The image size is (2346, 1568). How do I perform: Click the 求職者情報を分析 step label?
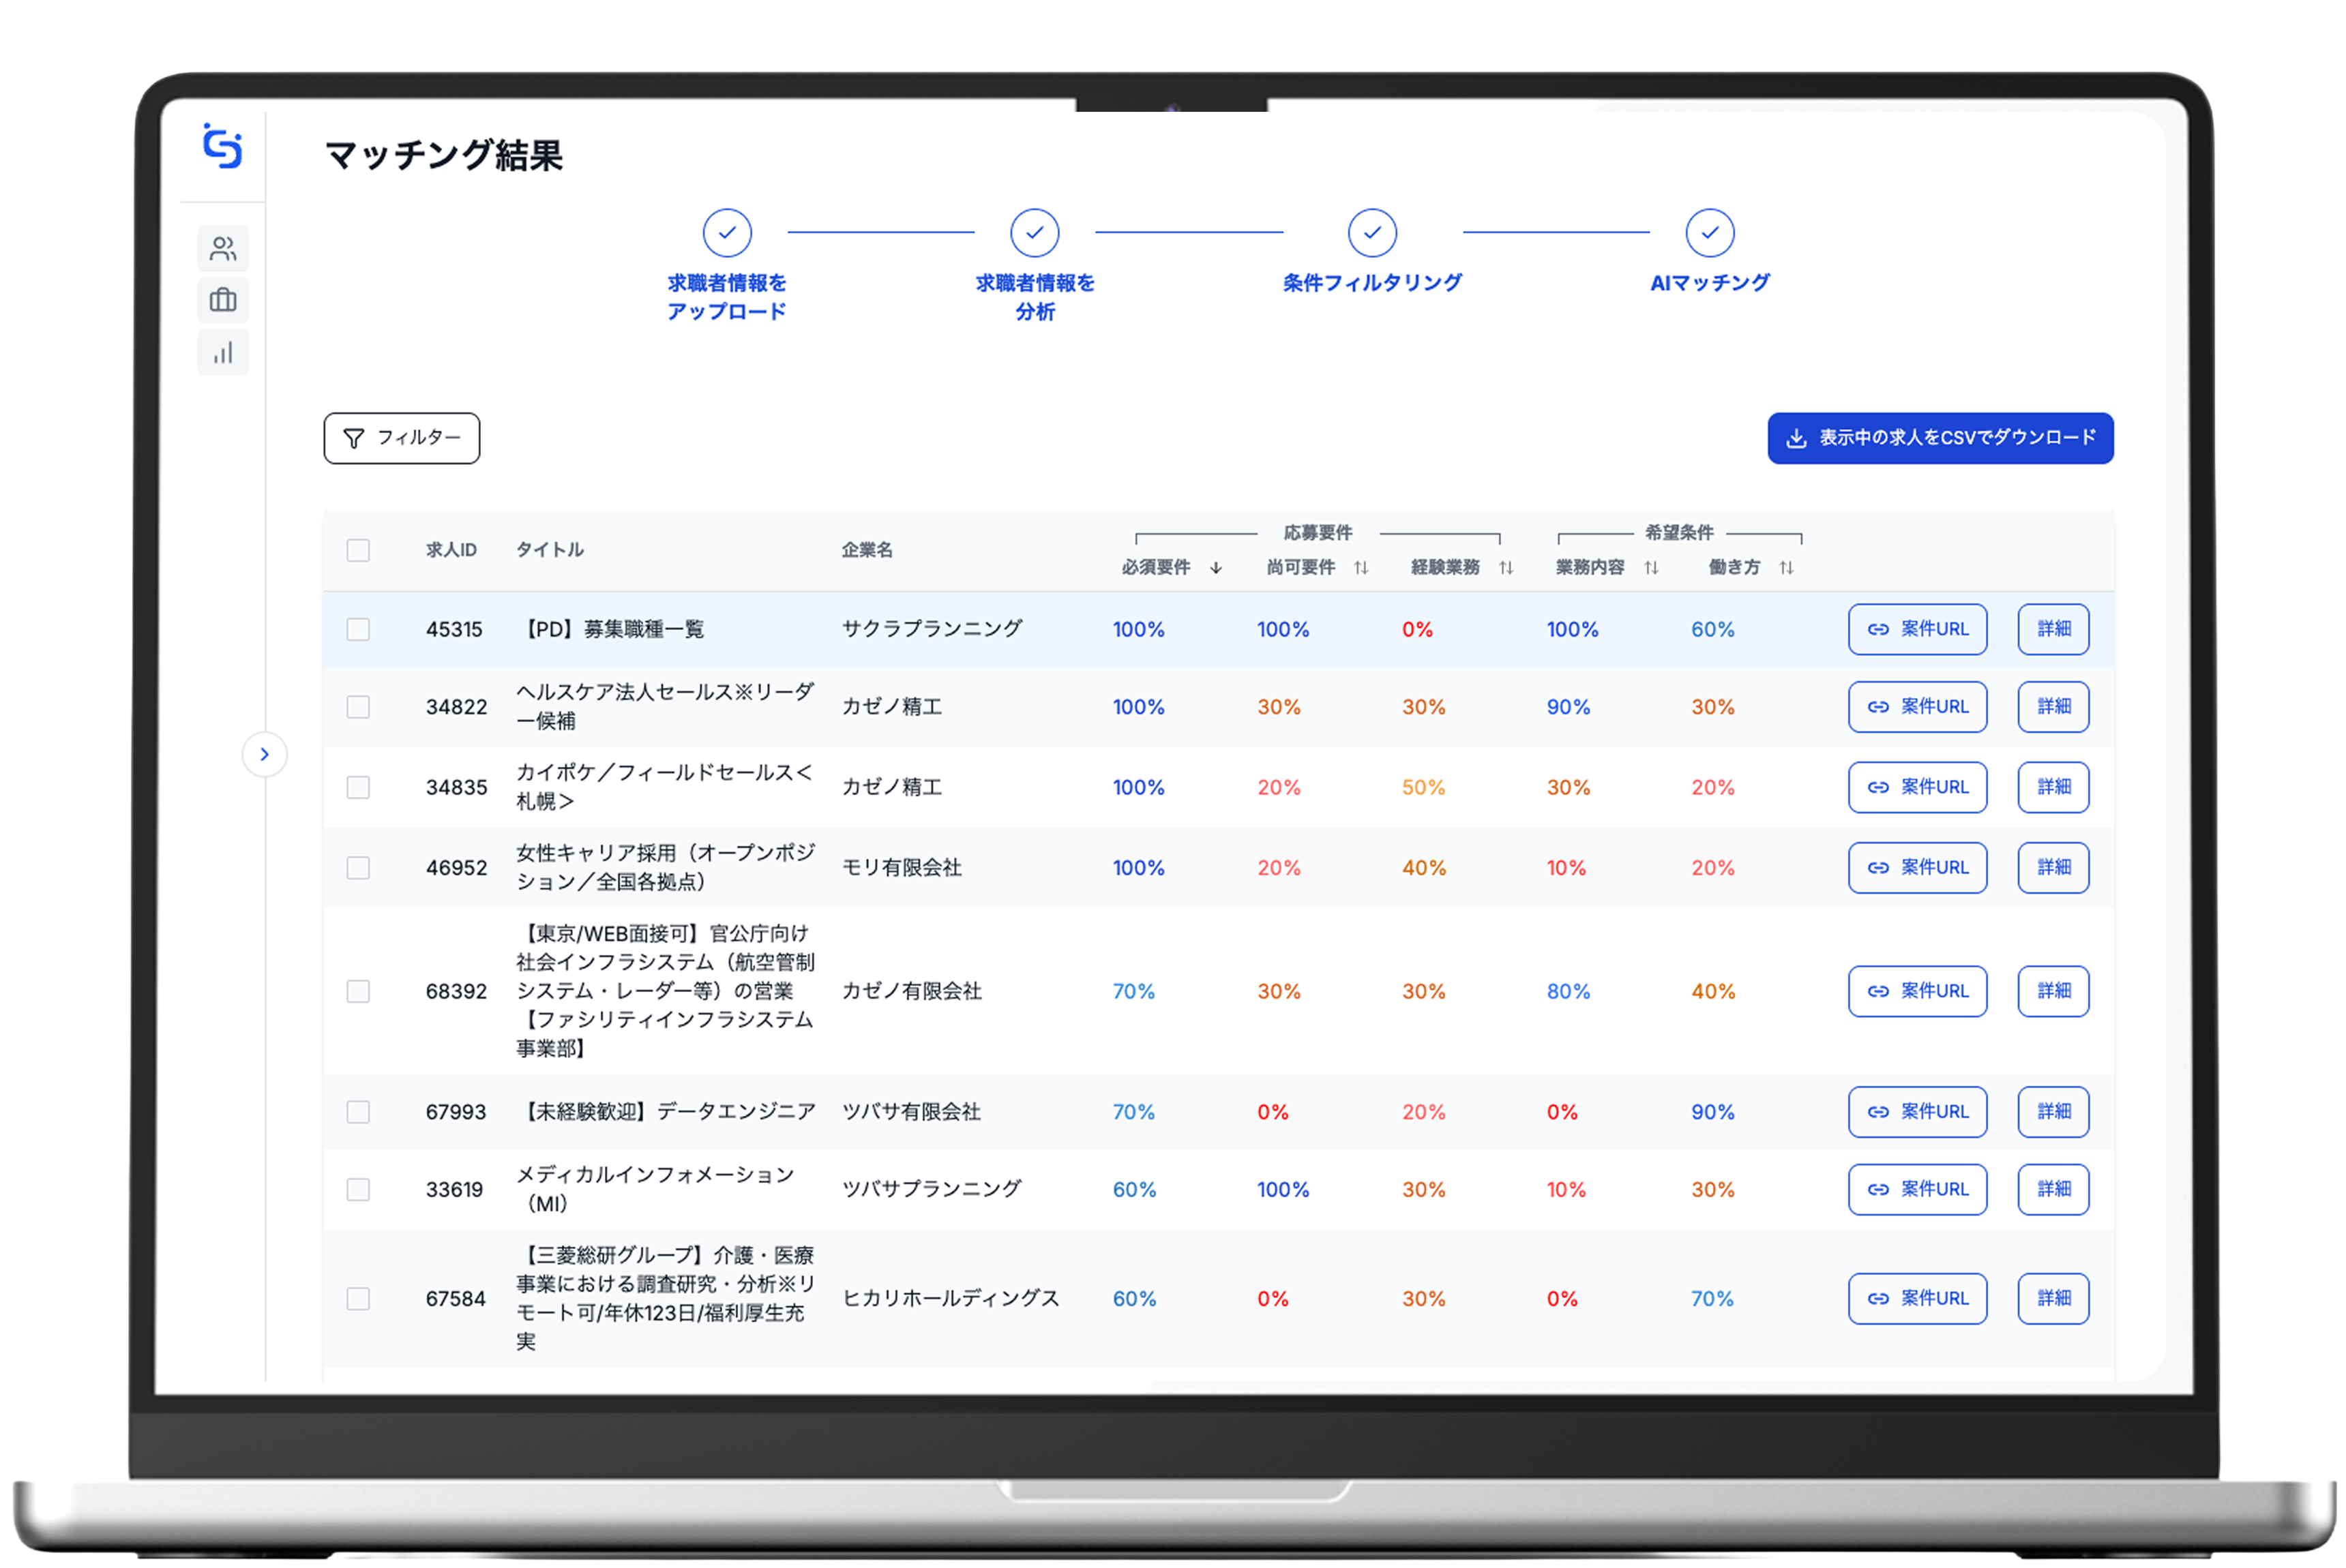[1035, 297]
